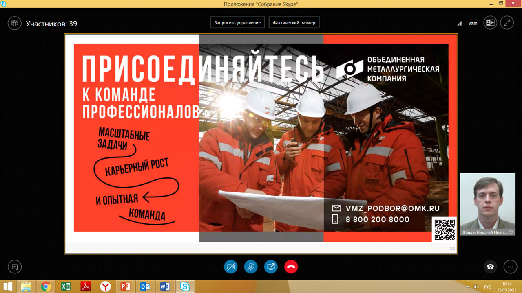Click the VMZ_PODBOR@OMK.RU email text
The image size is (522, 293).
click(x=393, y=208)
